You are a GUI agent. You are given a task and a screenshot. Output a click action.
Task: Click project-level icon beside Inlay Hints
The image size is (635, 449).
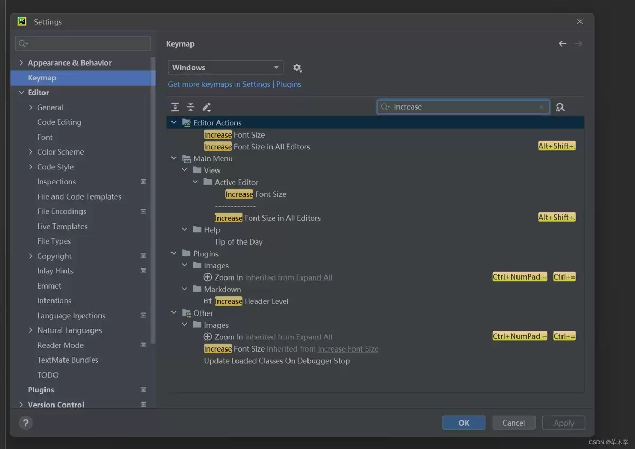143,271
